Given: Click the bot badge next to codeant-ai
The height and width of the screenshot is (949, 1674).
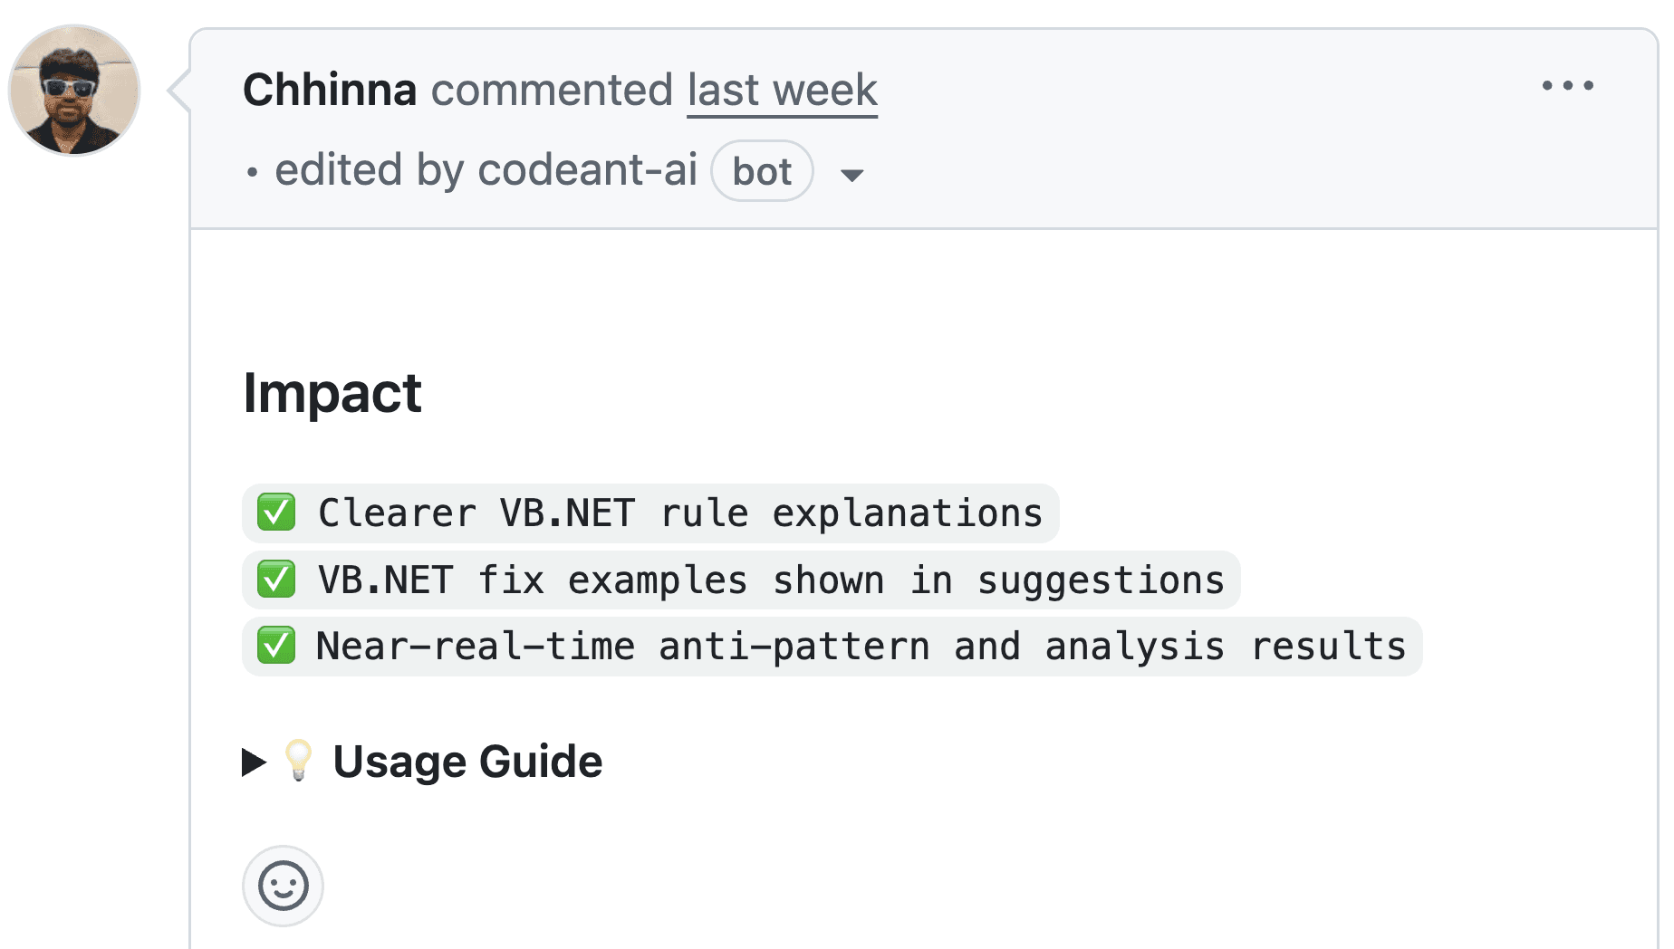Looking at the screenshot, I should [x=761, y=171].
